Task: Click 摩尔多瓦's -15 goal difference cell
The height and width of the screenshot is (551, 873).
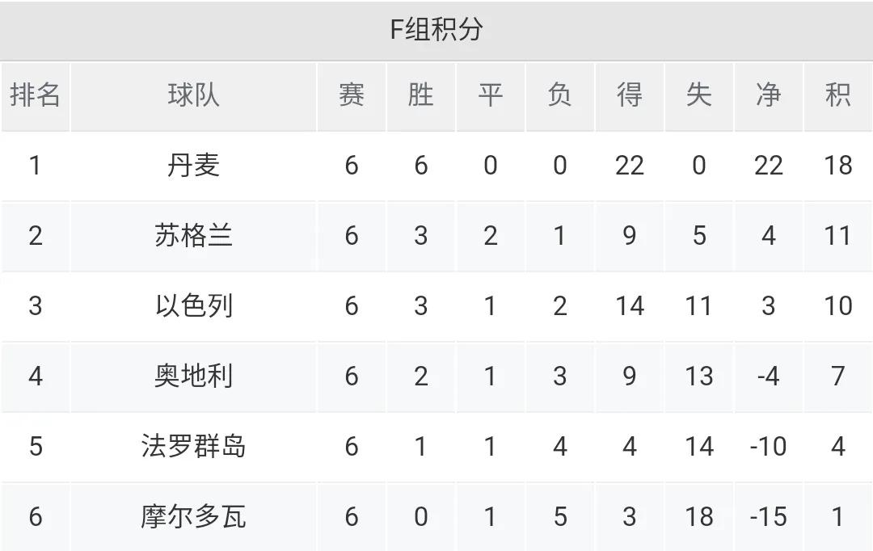Action: [x=769, y=517]
